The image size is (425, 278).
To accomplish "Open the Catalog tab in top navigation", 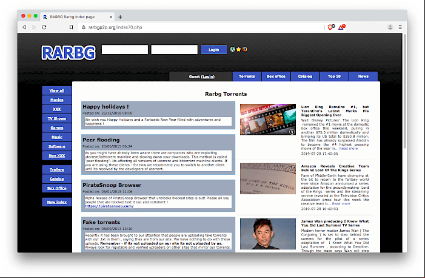I will click(x=305, y=76).
